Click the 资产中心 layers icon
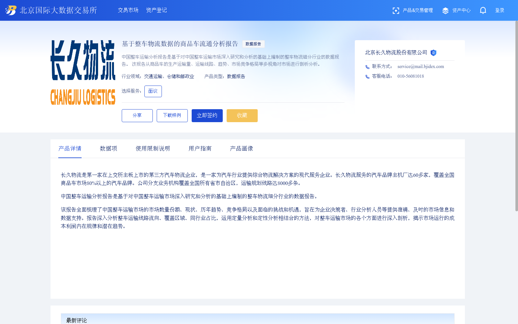The width and height of the screenshot is (518, 324). [445, 11]
